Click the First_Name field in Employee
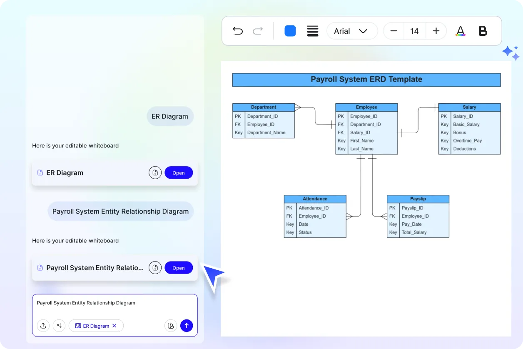The image size is (523, 349). coord(362,141)
